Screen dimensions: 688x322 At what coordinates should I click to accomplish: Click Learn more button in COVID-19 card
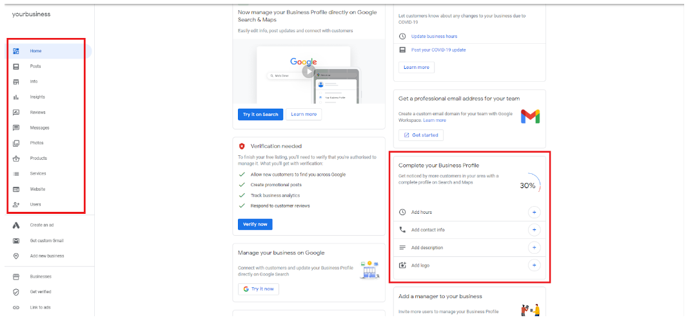pos(417,68)
